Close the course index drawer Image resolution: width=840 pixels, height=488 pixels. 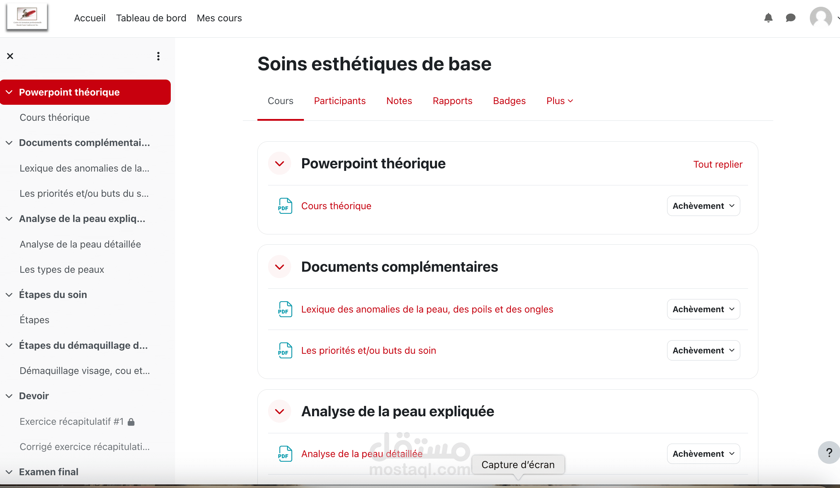(10, 56)
